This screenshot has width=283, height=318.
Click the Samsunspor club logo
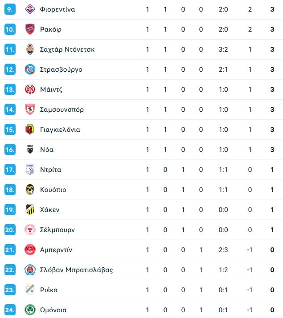click(x=30, y=110)
